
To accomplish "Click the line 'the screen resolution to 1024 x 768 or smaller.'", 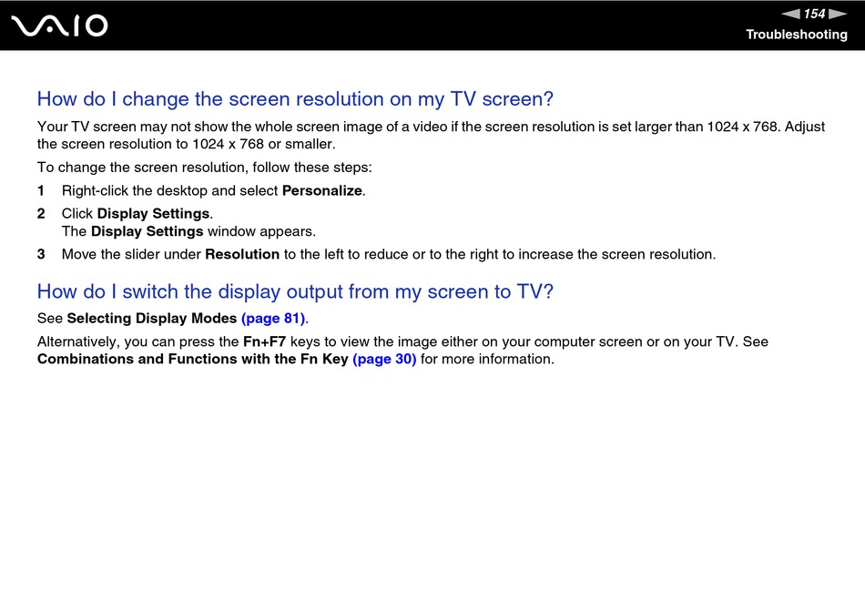I will click(x=187, y=144).
